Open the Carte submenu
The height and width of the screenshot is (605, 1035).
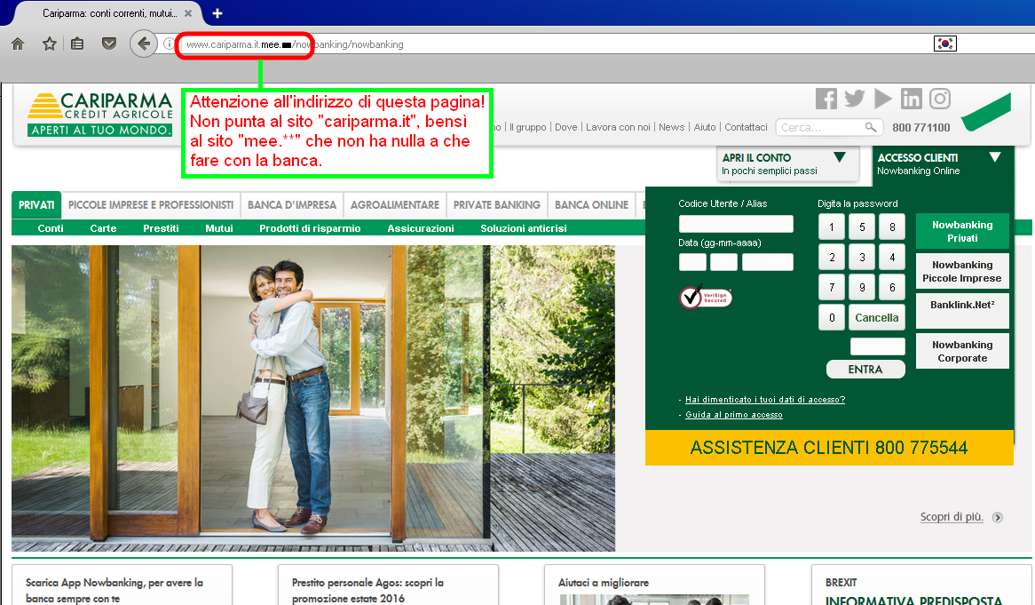103,228
